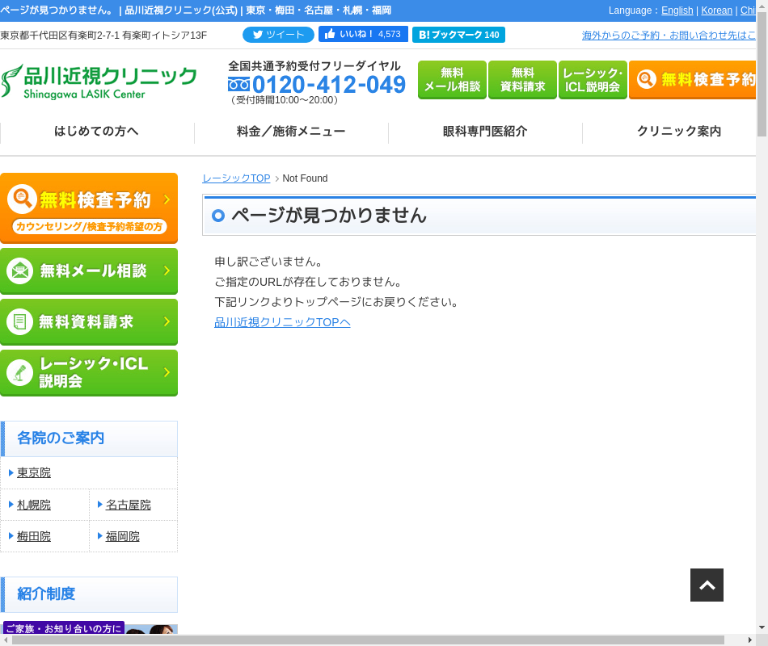Click the header レーシック・ICL説明会 button
This screenshot has width=768, height=646.
(x=593, y=80)
